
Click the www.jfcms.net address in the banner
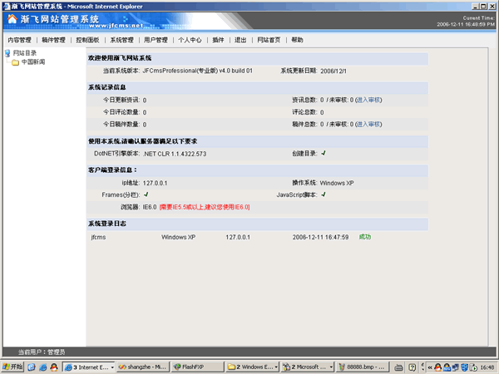coord(116,26)
